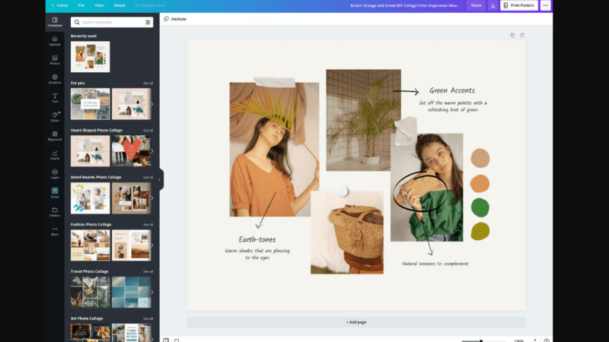This screenshot has width=609, height=342.
Task: Click See all next to Heart-Shaped Photo Collage
Action: [148, 130]
